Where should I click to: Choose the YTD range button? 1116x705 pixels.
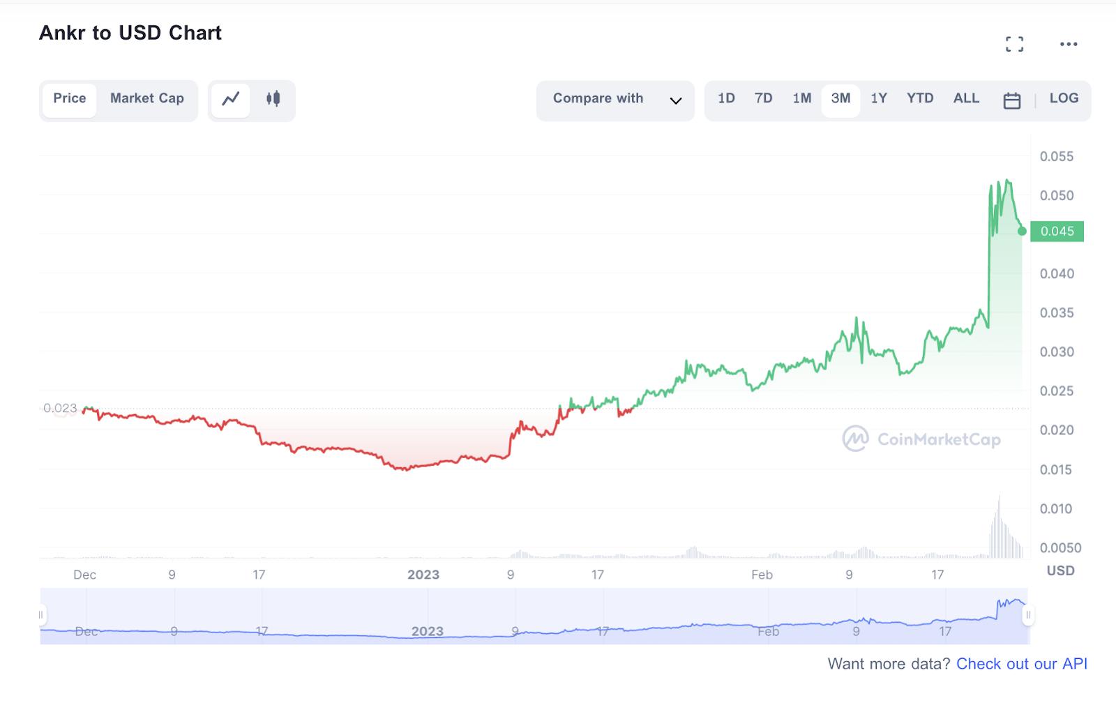point(919,98)
